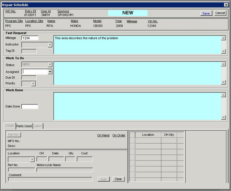Click the On Order link
Viewport: 231px width, 191px height.
point(119,135)
